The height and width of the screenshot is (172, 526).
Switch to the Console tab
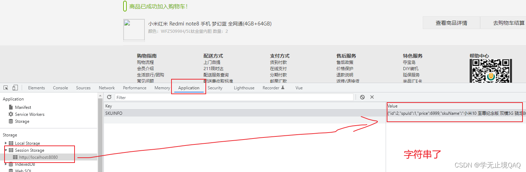[61, 88]
